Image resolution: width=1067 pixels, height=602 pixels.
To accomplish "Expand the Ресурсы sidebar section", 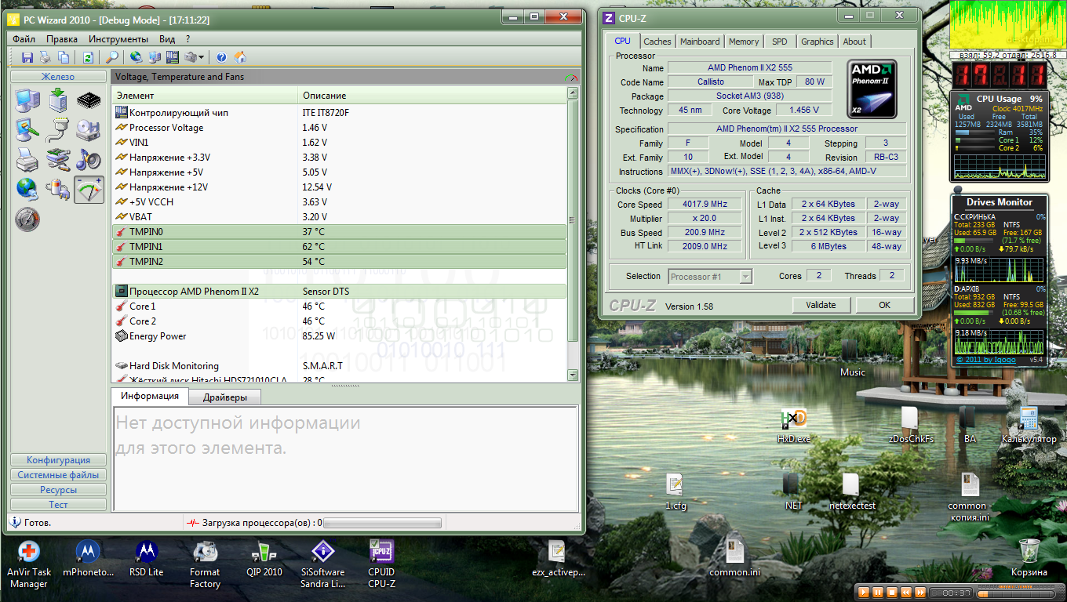I will pyautogui.click(x=58, y=490).
